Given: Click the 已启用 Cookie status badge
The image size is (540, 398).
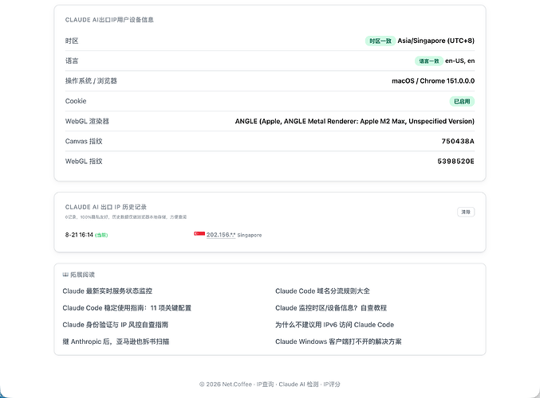Looking at the screenshot, I should coord(462,101).
